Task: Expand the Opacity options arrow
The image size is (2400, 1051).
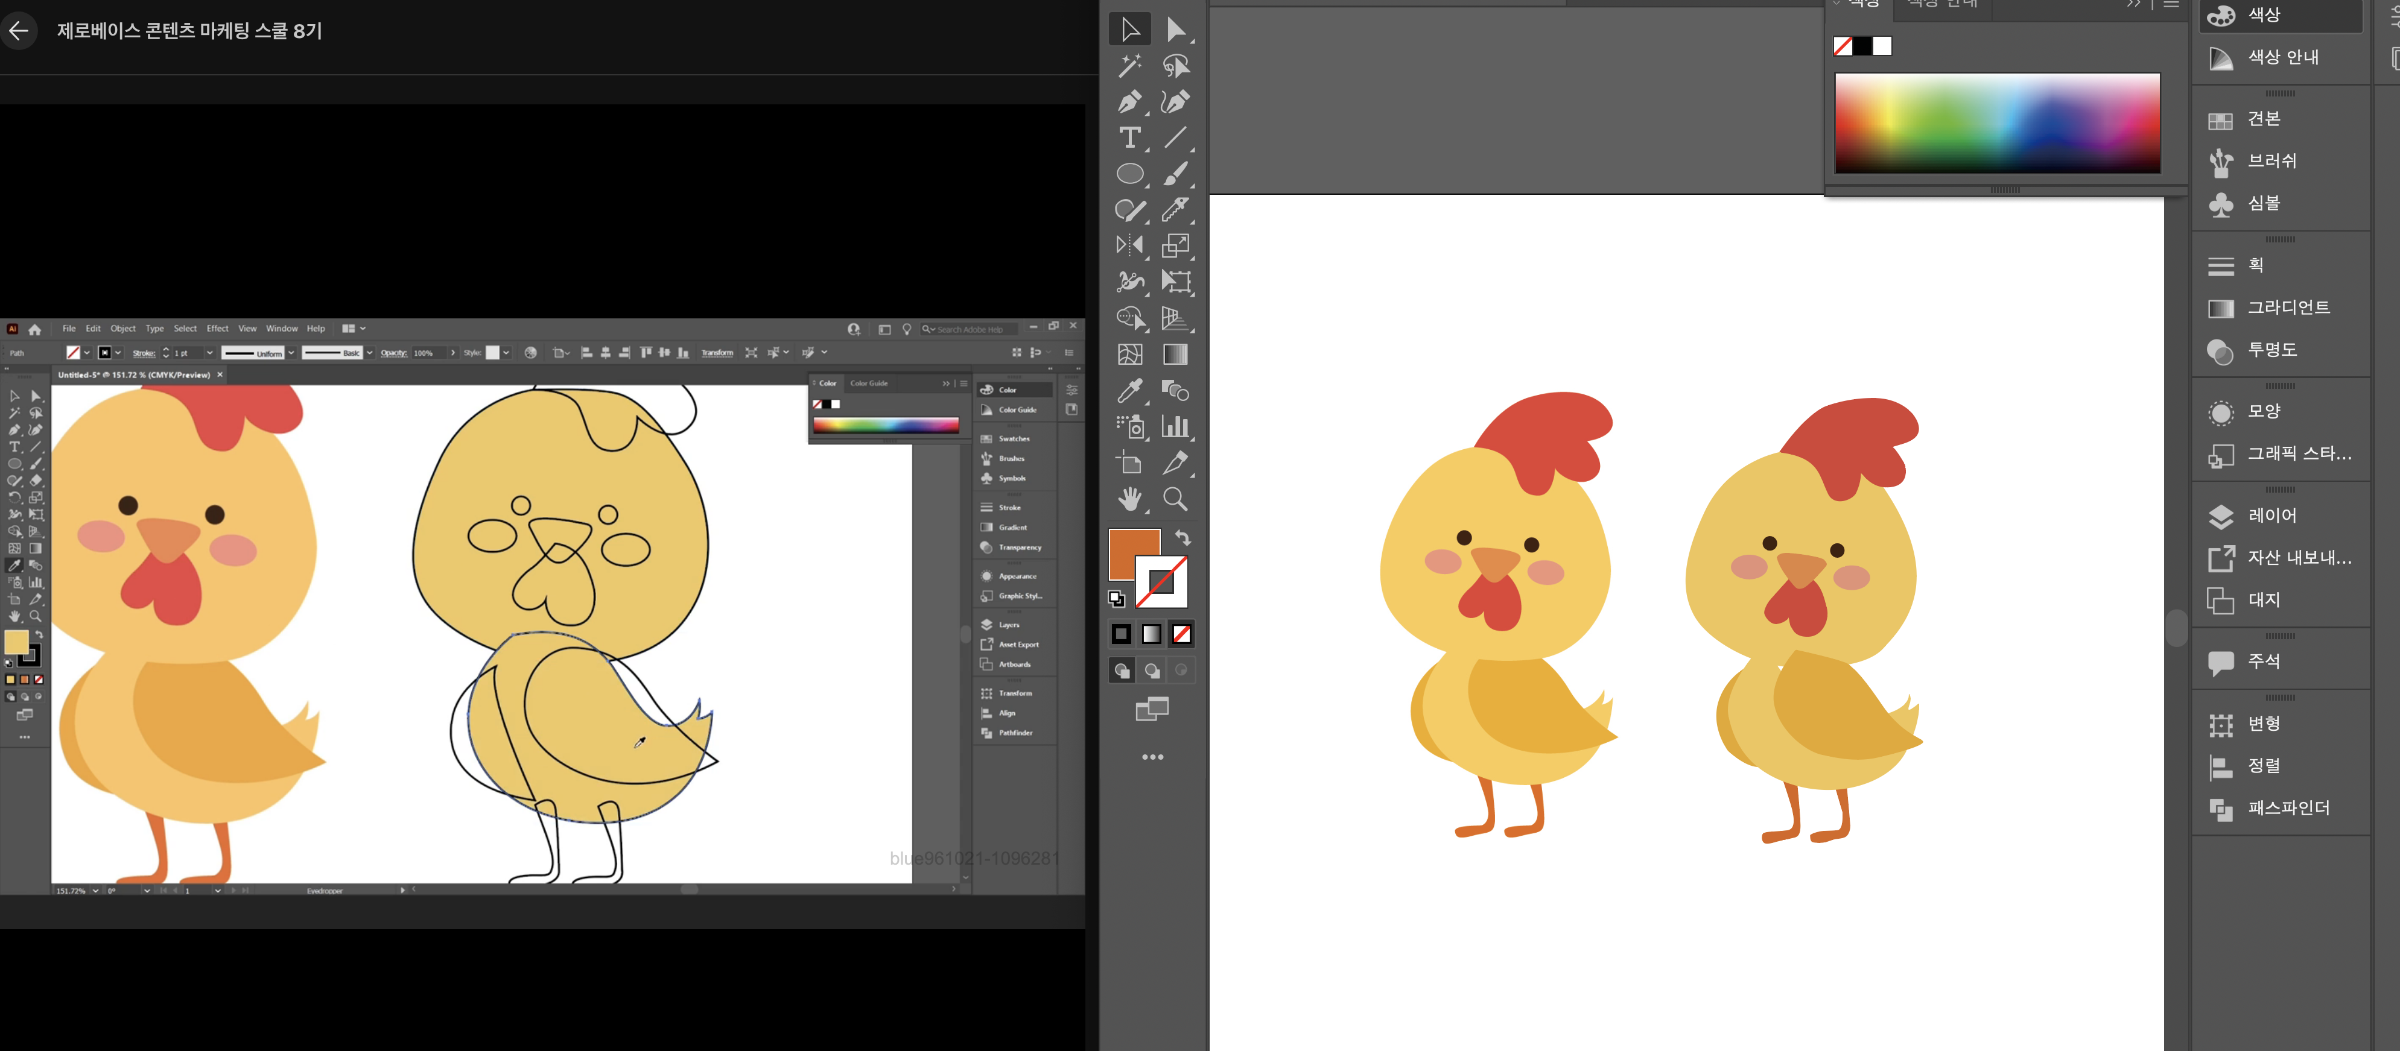Action: pyautogui.click(x=453, y=353)
